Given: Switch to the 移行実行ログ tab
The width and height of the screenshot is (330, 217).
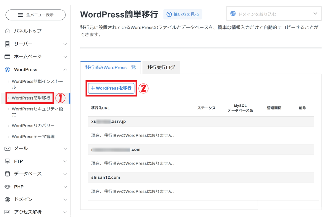Looking at the screenshot, I should (161, 68).
